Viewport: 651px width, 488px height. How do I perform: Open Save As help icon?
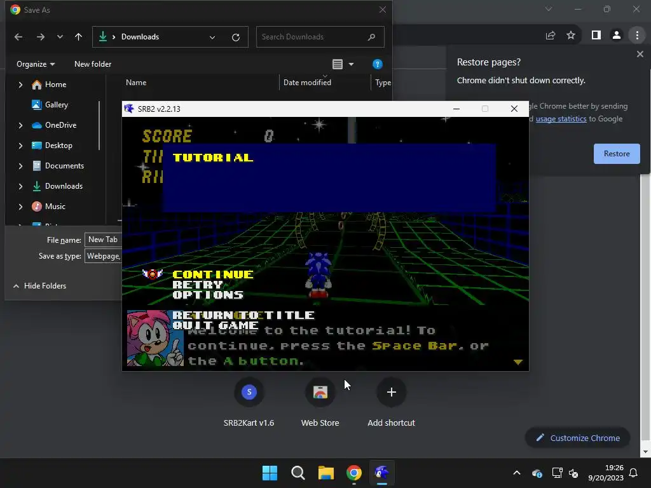[378, 64]
